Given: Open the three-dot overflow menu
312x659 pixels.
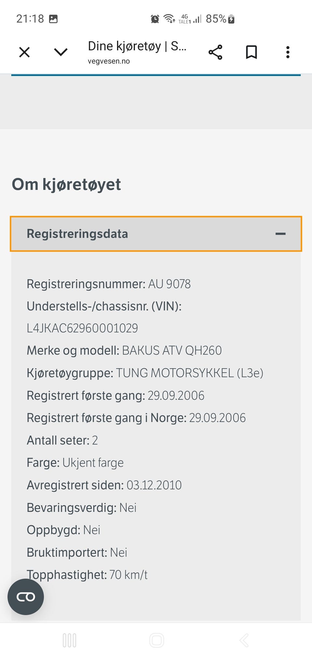Looking at the screenshot, I should (x=288, y=52).
